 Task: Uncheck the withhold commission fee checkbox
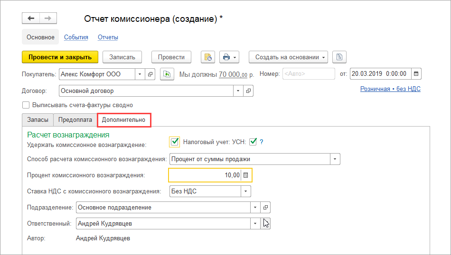click(175, 142)
